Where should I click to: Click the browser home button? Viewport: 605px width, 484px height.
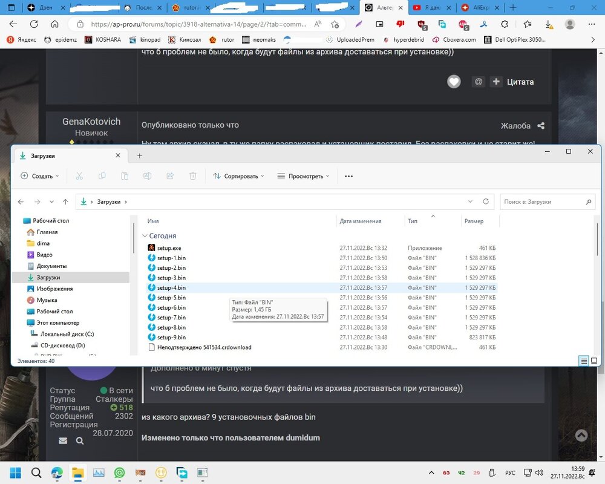point(54,24)
